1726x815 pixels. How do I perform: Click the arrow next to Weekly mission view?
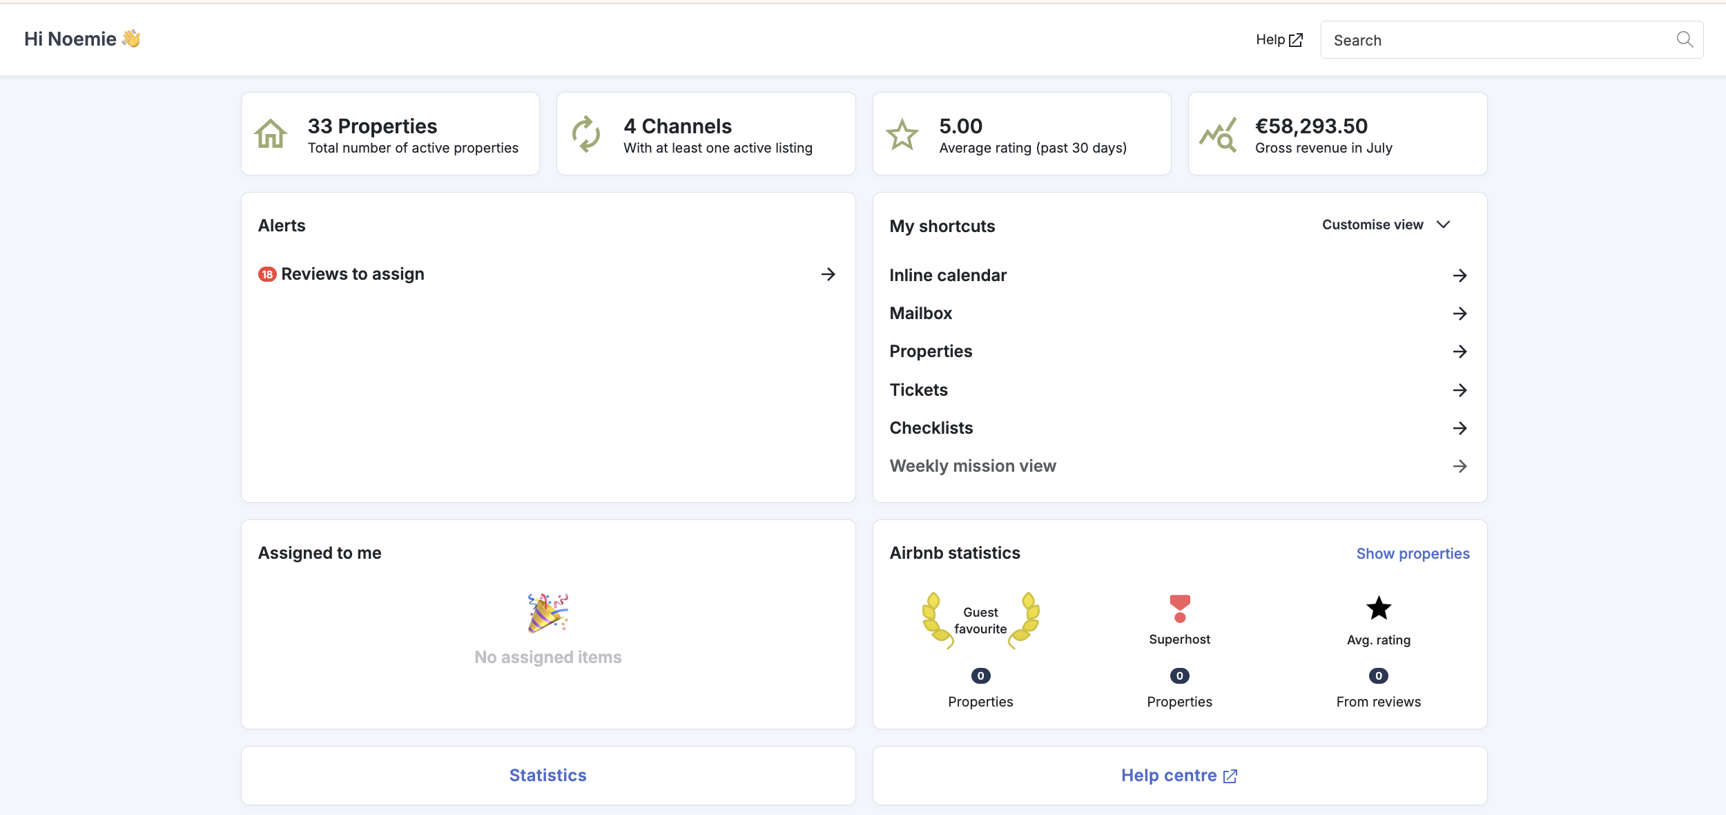click(1460, 466)
